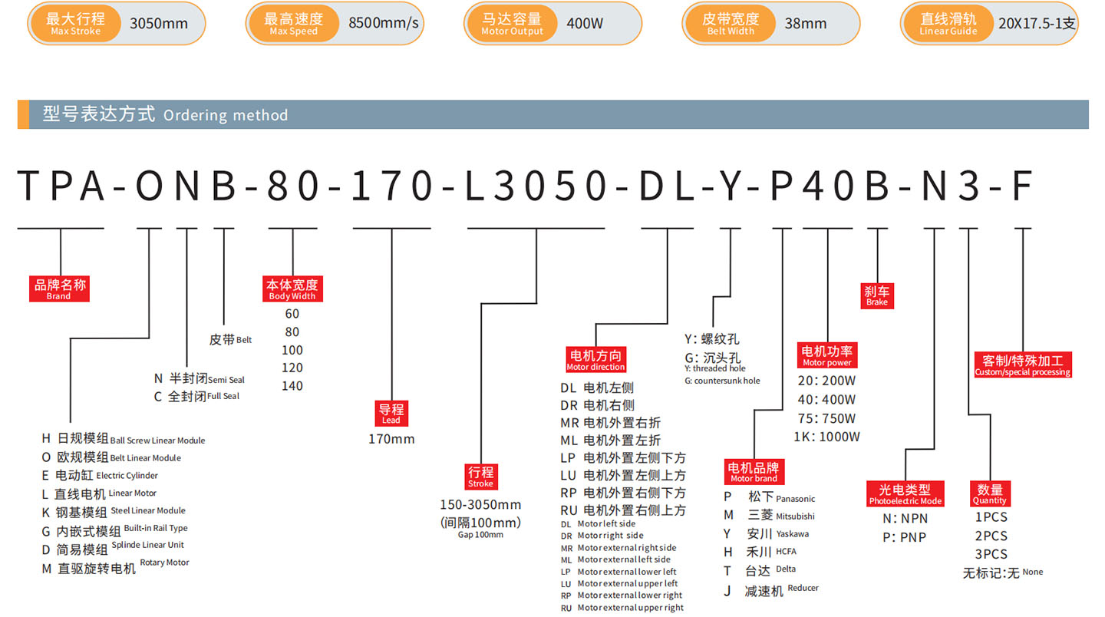Click the orange Max Speed label

point(293,23)
